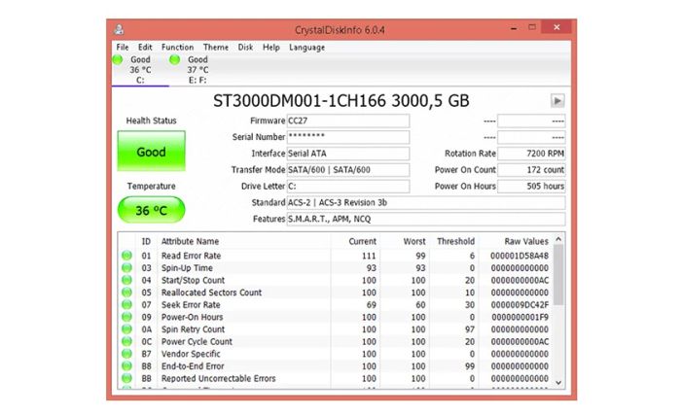
Task: Click the Transfer Mode field
Action: click(x=348, y=170)
